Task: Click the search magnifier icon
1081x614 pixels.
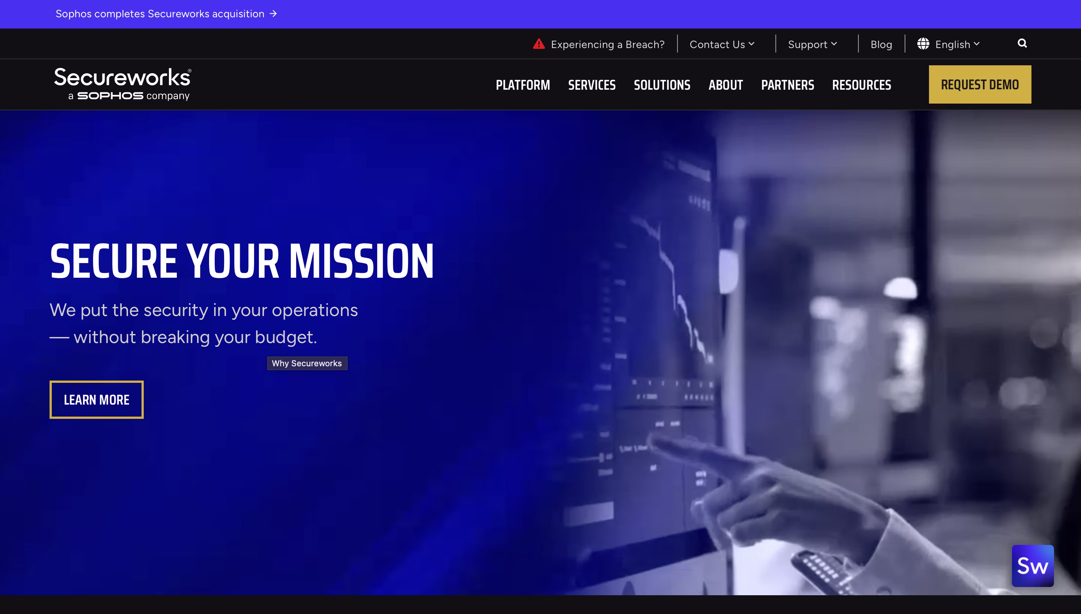Action: [x=1022, y=44]
